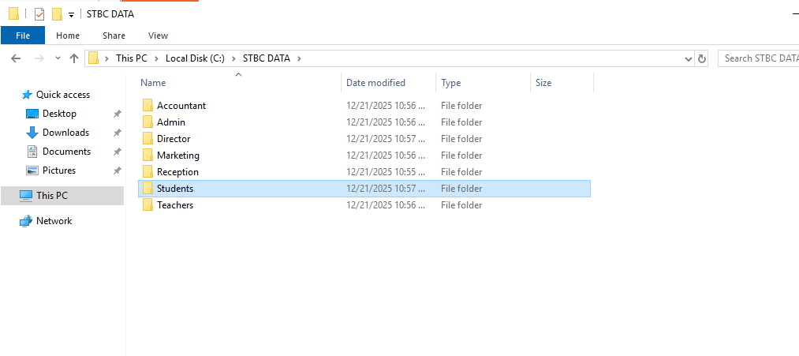Open the Desktop shortcut in navigation pane
The image size is (799, 356).
(x=59, y=114)
